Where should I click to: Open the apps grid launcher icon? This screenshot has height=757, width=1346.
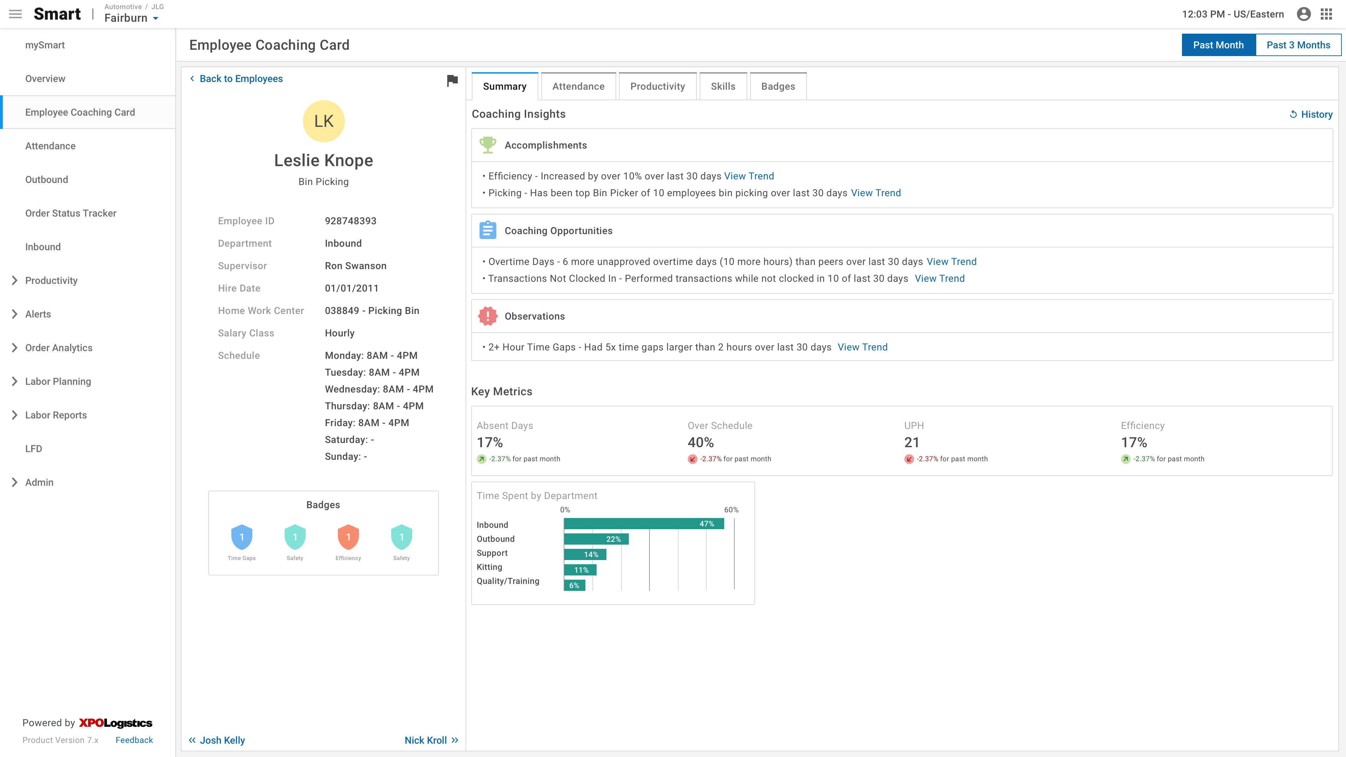tap(1326, 14)
